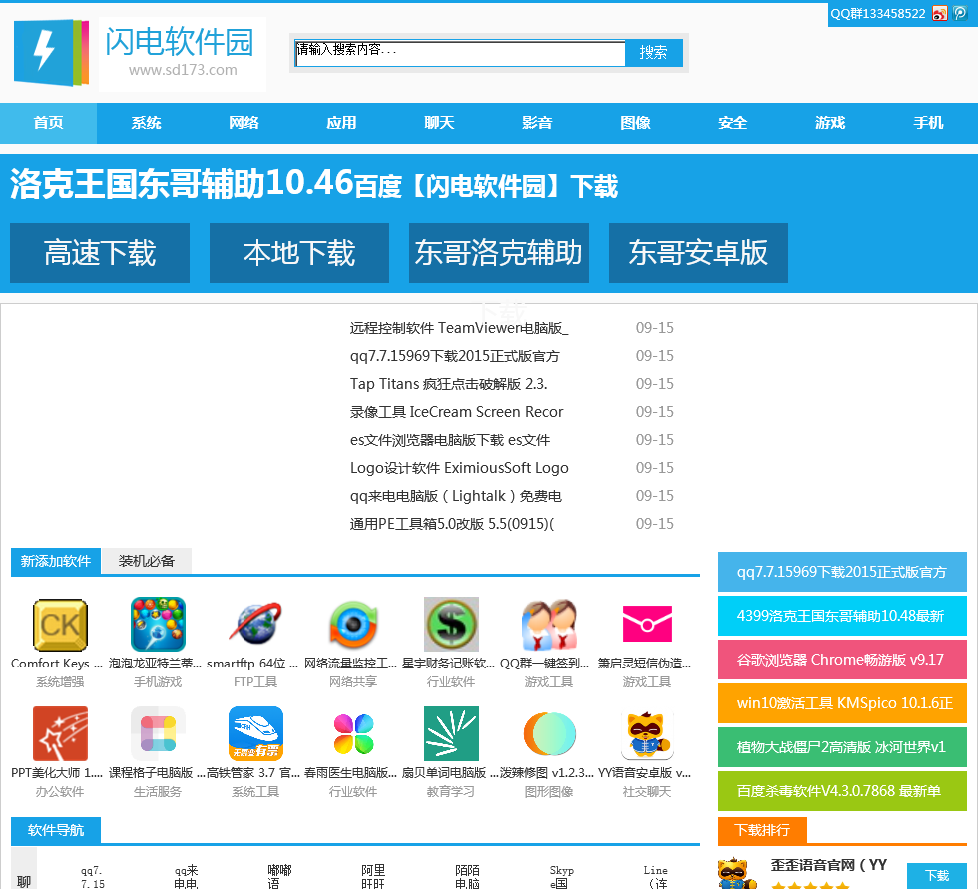
Task: Open the 网络流量监控工具 eye icon
Action: (x=353, y=624)
